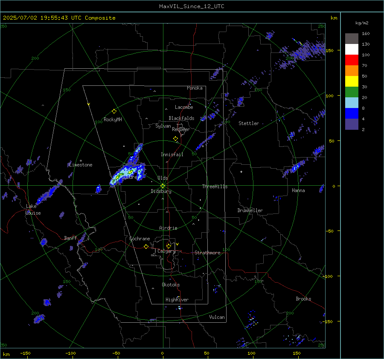Select the purple 2-4 legend color
The height and width of the screenshot is (359, 384).
(x=352, y=124)
